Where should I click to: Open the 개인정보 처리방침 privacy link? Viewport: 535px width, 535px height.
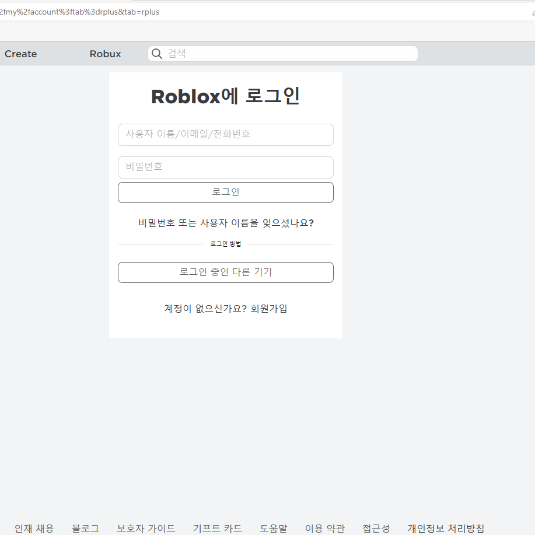[446, 529]
